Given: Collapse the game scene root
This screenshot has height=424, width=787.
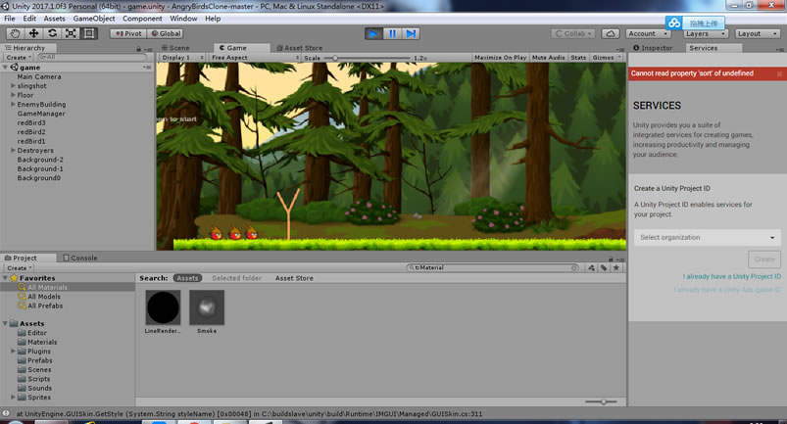Looking at the screenshot, I should [6, 68].
